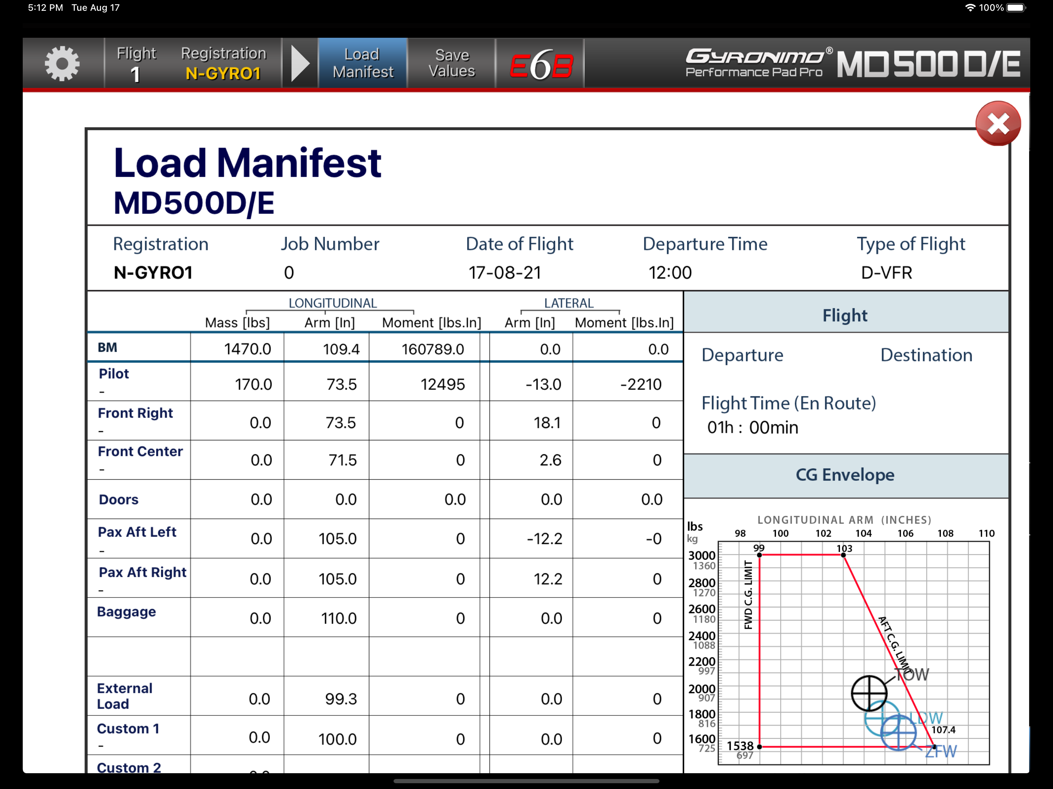Open settings via the gear icon

click(62, 63)
